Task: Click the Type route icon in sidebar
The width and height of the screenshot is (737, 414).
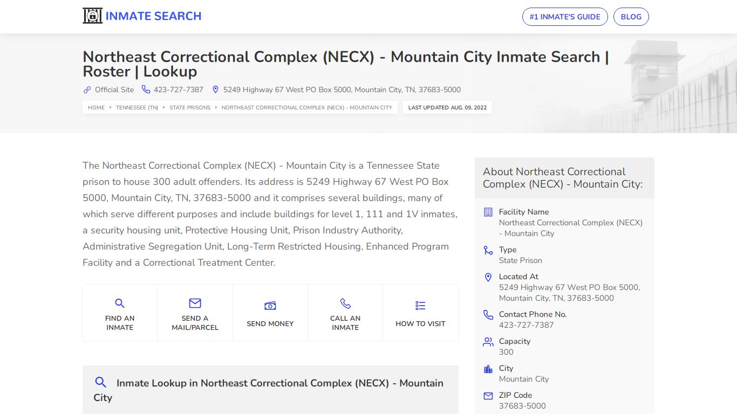Action: click(x=488, y=250)
